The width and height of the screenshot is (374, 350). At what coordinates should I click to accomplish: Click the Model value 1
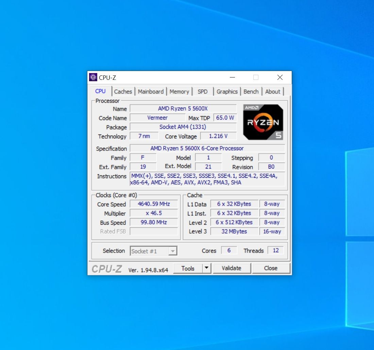coord(208,158)
